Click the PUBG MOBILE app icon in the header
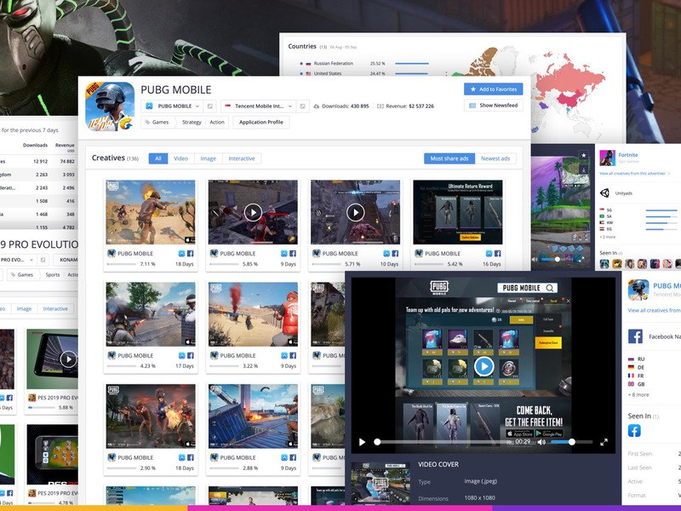Screen dimensions: 681x511 pyautogui.click(x=110, y=106)
